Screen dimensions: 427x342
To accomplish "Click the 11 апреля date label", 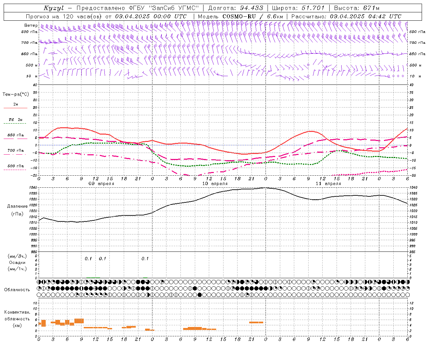I will [328, 184].
